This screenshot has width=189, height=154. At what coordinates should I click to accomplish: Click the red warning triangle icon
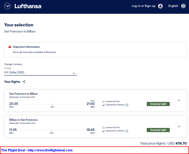pos(10,47)
